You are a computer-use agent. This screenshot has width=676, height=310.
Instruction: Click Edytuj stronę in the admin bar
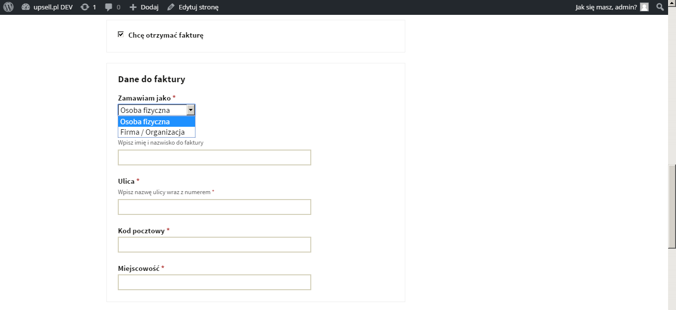click(198, 7)
